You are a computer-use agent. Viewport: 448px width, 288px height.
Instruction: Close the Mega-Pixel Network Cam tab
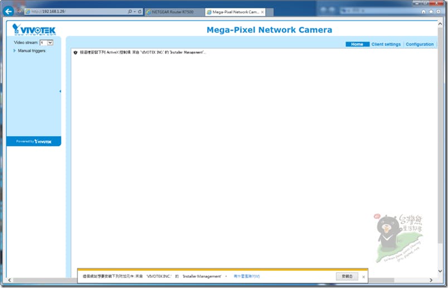point(262,12)
